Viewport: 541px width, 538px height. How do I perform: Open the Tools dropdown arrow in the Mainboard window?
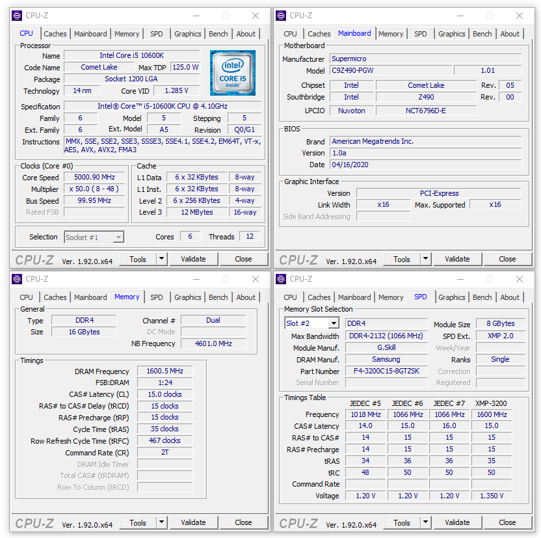coord(425,258)
